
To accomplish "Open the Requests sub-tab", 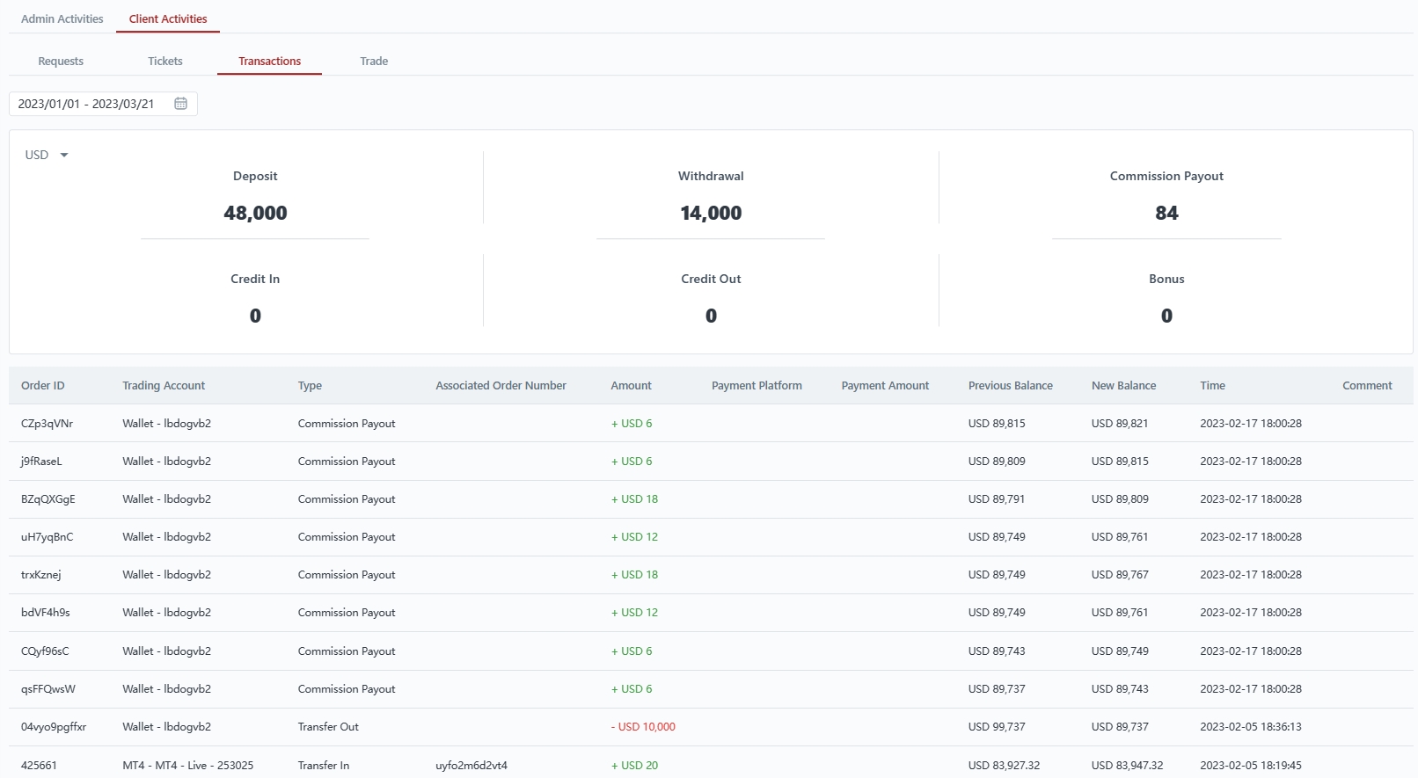I will coord(61,61).
